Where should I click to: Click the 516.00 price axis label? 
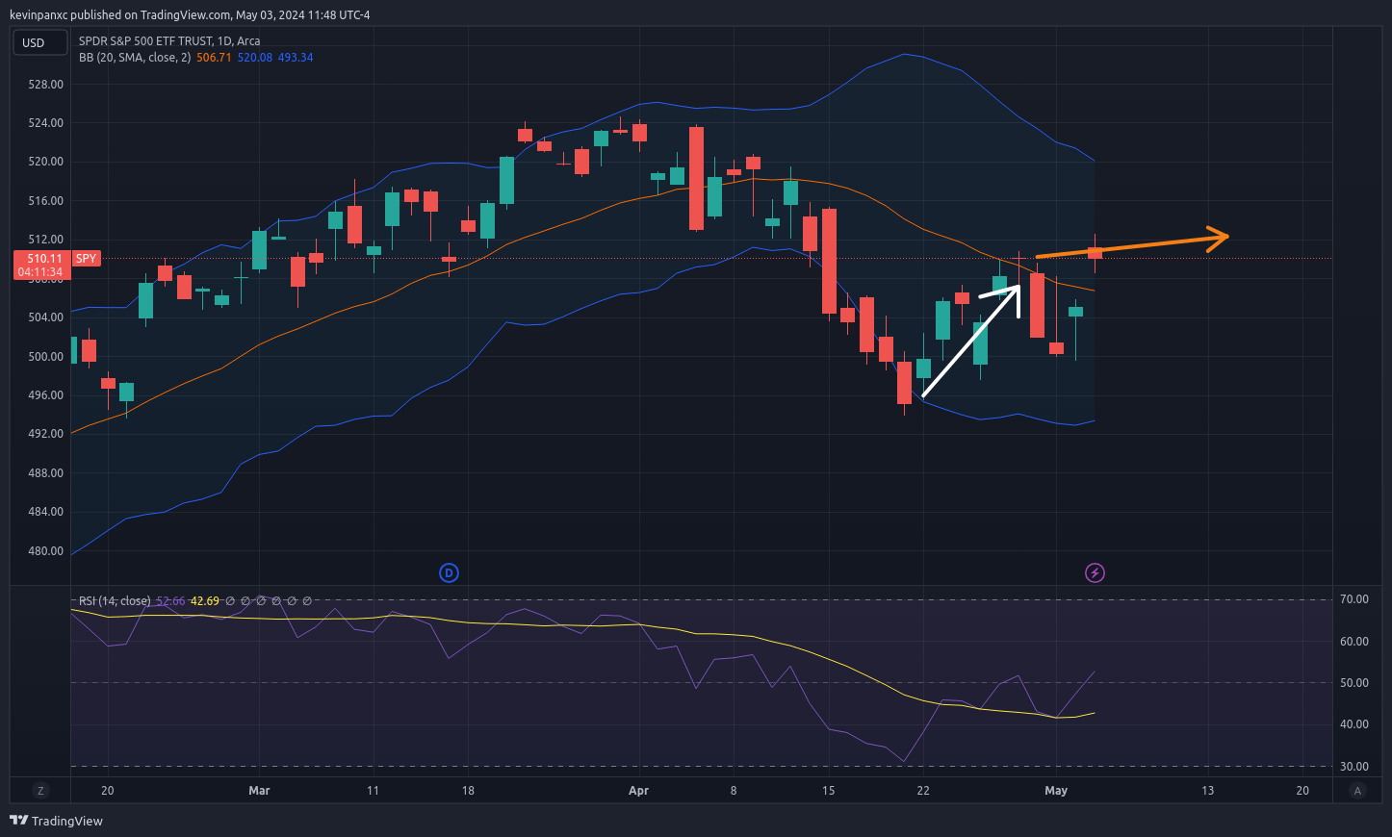click(45, 201)
